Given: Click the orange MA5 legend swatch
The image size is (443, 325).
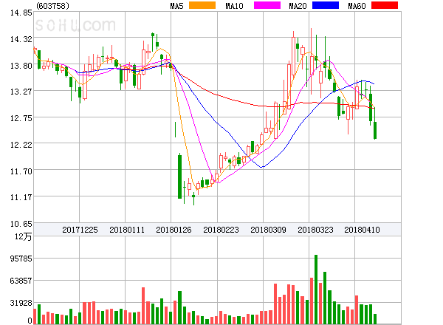Looking at the screenshot, I should 202,5.
